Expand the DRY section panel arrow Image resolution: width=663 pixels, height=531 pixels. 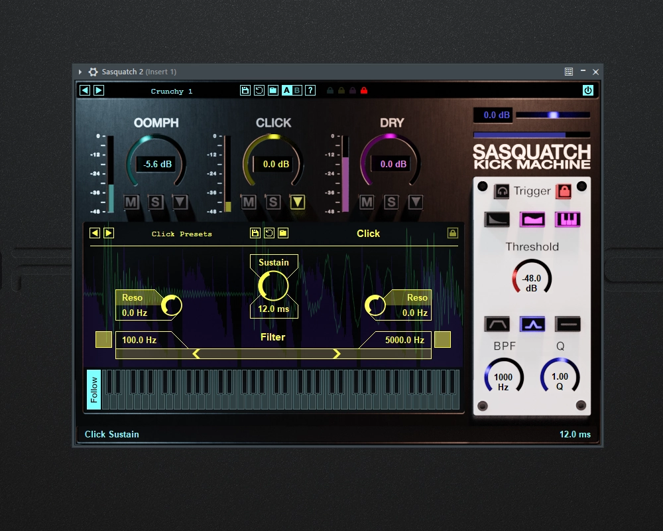coord(416,202)
